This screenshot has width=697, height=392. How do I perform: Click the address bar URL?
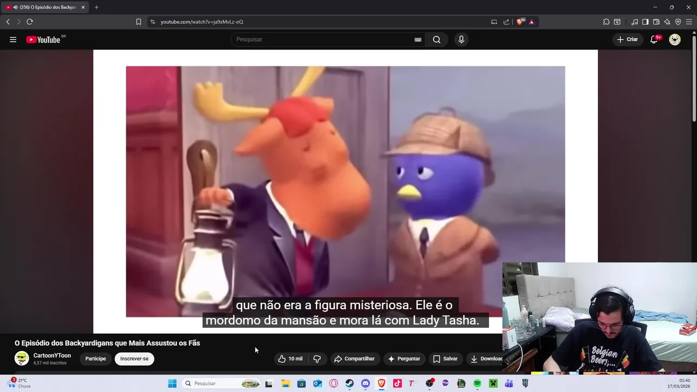click(202, 22)
